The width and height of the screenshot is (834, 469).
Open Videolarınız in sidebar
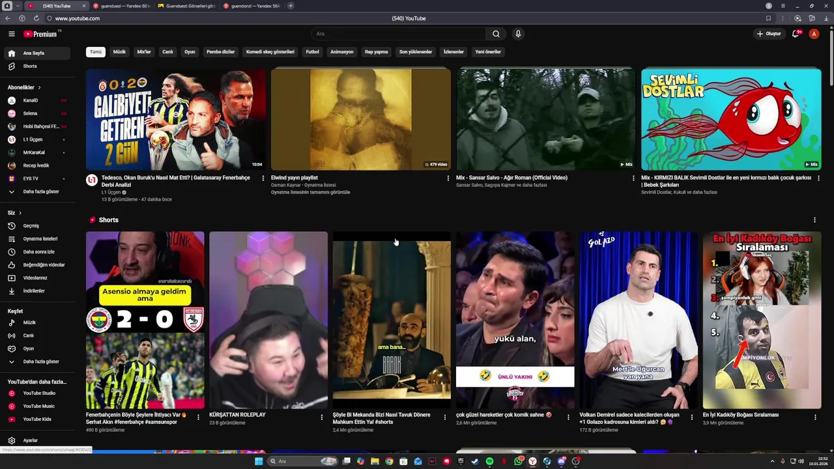[x=37, y=278]
